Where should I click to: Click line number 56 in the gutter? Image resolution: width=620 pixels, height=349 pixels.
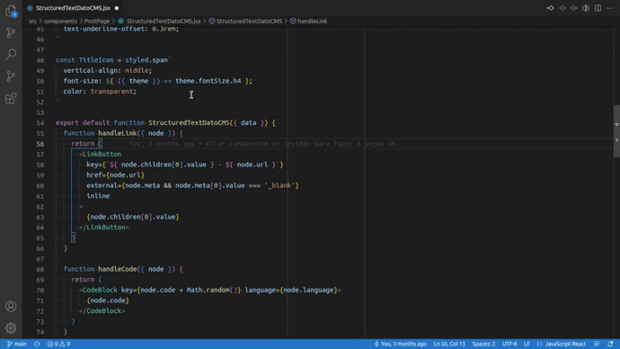tap(40, 144)
